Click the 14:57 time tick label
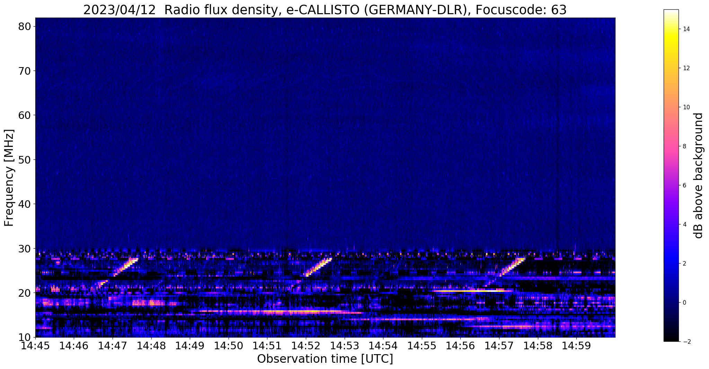 coord(499,346)
